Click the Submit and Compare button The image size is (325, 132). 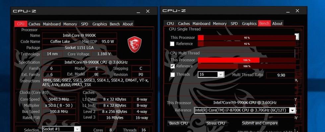point(260,123)
